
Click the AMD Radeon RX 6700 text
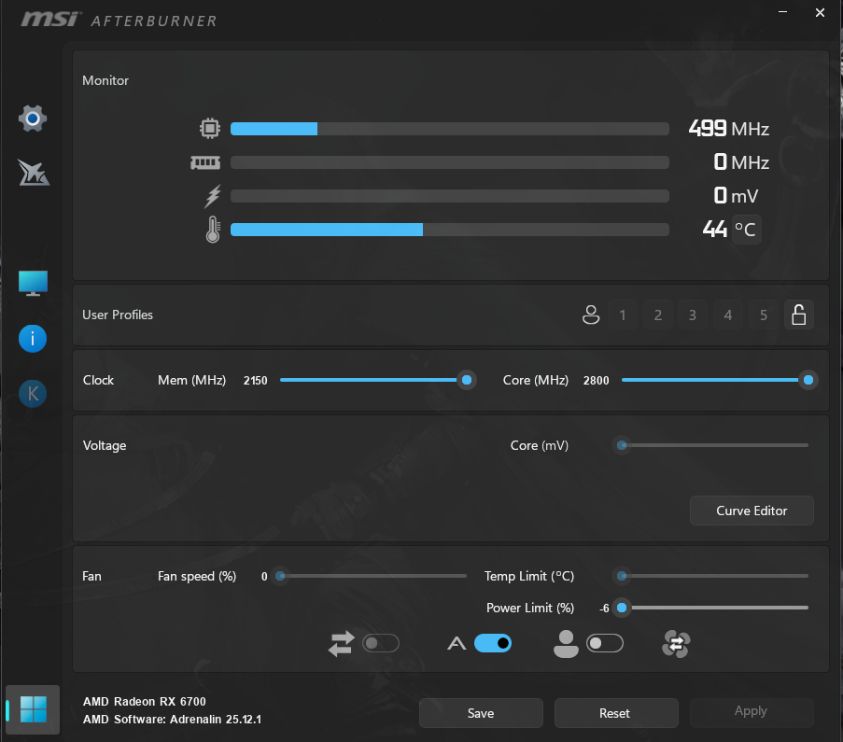[x=144, y=702]
